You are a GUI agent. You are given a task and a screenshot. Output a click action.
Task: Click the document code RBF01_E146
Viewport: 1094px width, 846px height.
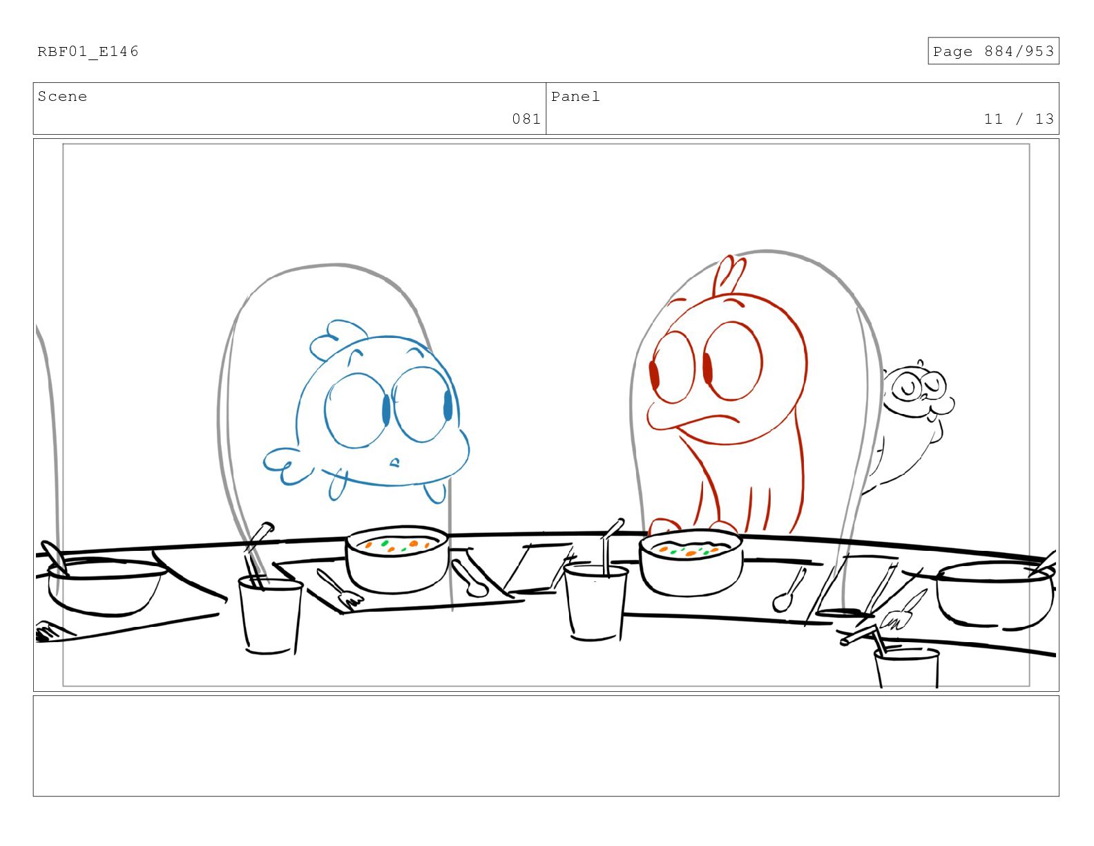(x=88, y=51)
